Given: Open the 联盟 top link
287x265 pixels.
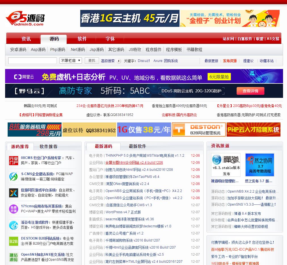Looking at the screenshot, I should click(259, 39).
